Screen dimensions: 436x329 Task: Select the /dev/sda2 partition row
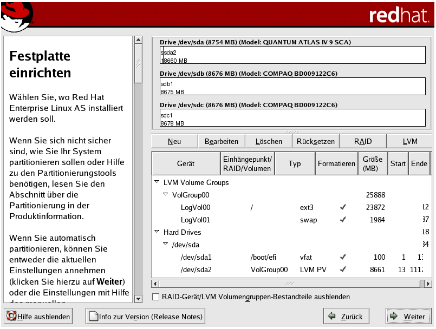(x=196, y=269)
